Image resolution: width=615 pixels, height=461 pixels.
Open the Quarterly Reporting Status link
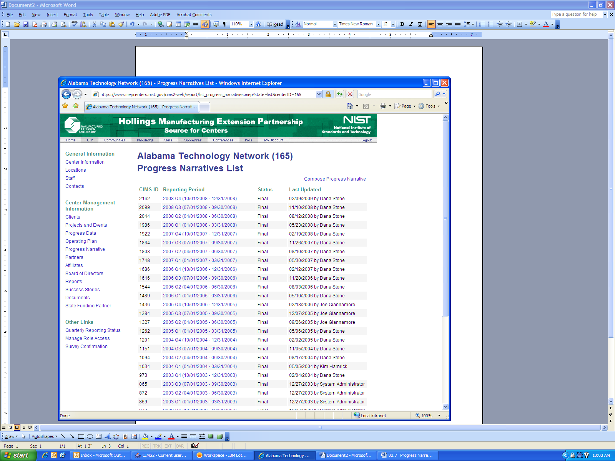pos(93,330)
